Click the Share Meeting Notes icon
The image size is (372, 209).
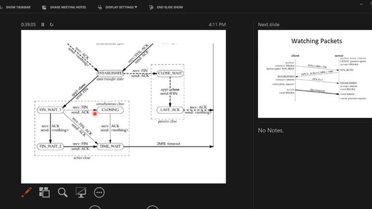[44, 8]
